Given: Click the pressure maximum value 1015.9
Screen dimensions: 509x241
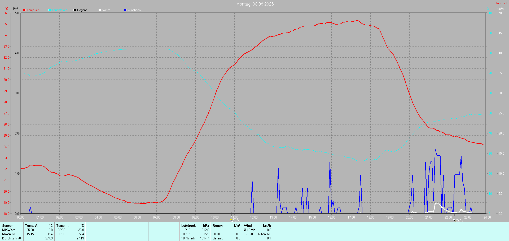Looking at the screenshot, I should [205, 234].
